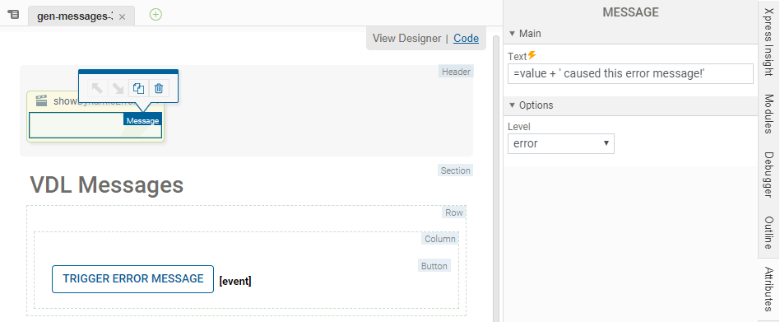
Task: Click the clapperboard action group icon
Action: pyautogui.click(x=42, y=101)
